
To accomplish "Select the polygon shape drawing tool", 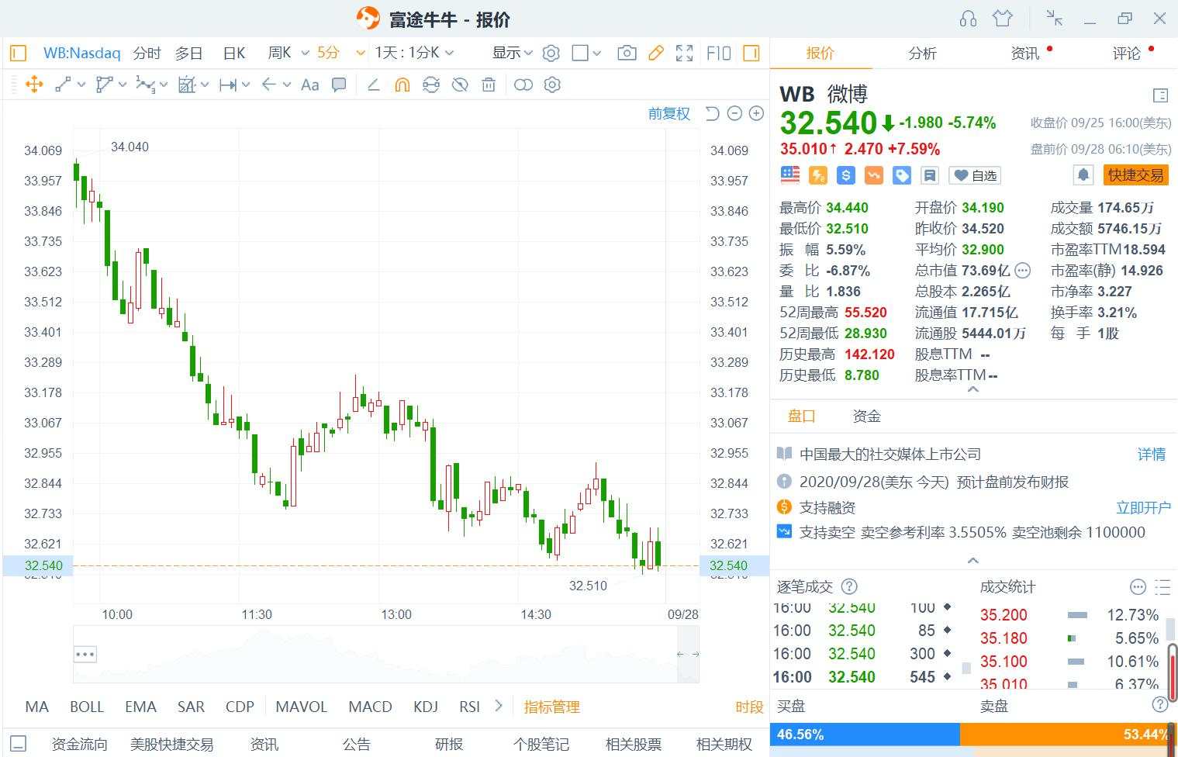I will point(104,85).
